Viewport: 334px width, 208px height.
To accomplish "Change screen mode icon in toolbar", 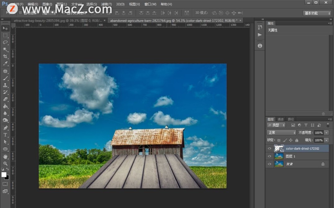I will click(5, 191).
